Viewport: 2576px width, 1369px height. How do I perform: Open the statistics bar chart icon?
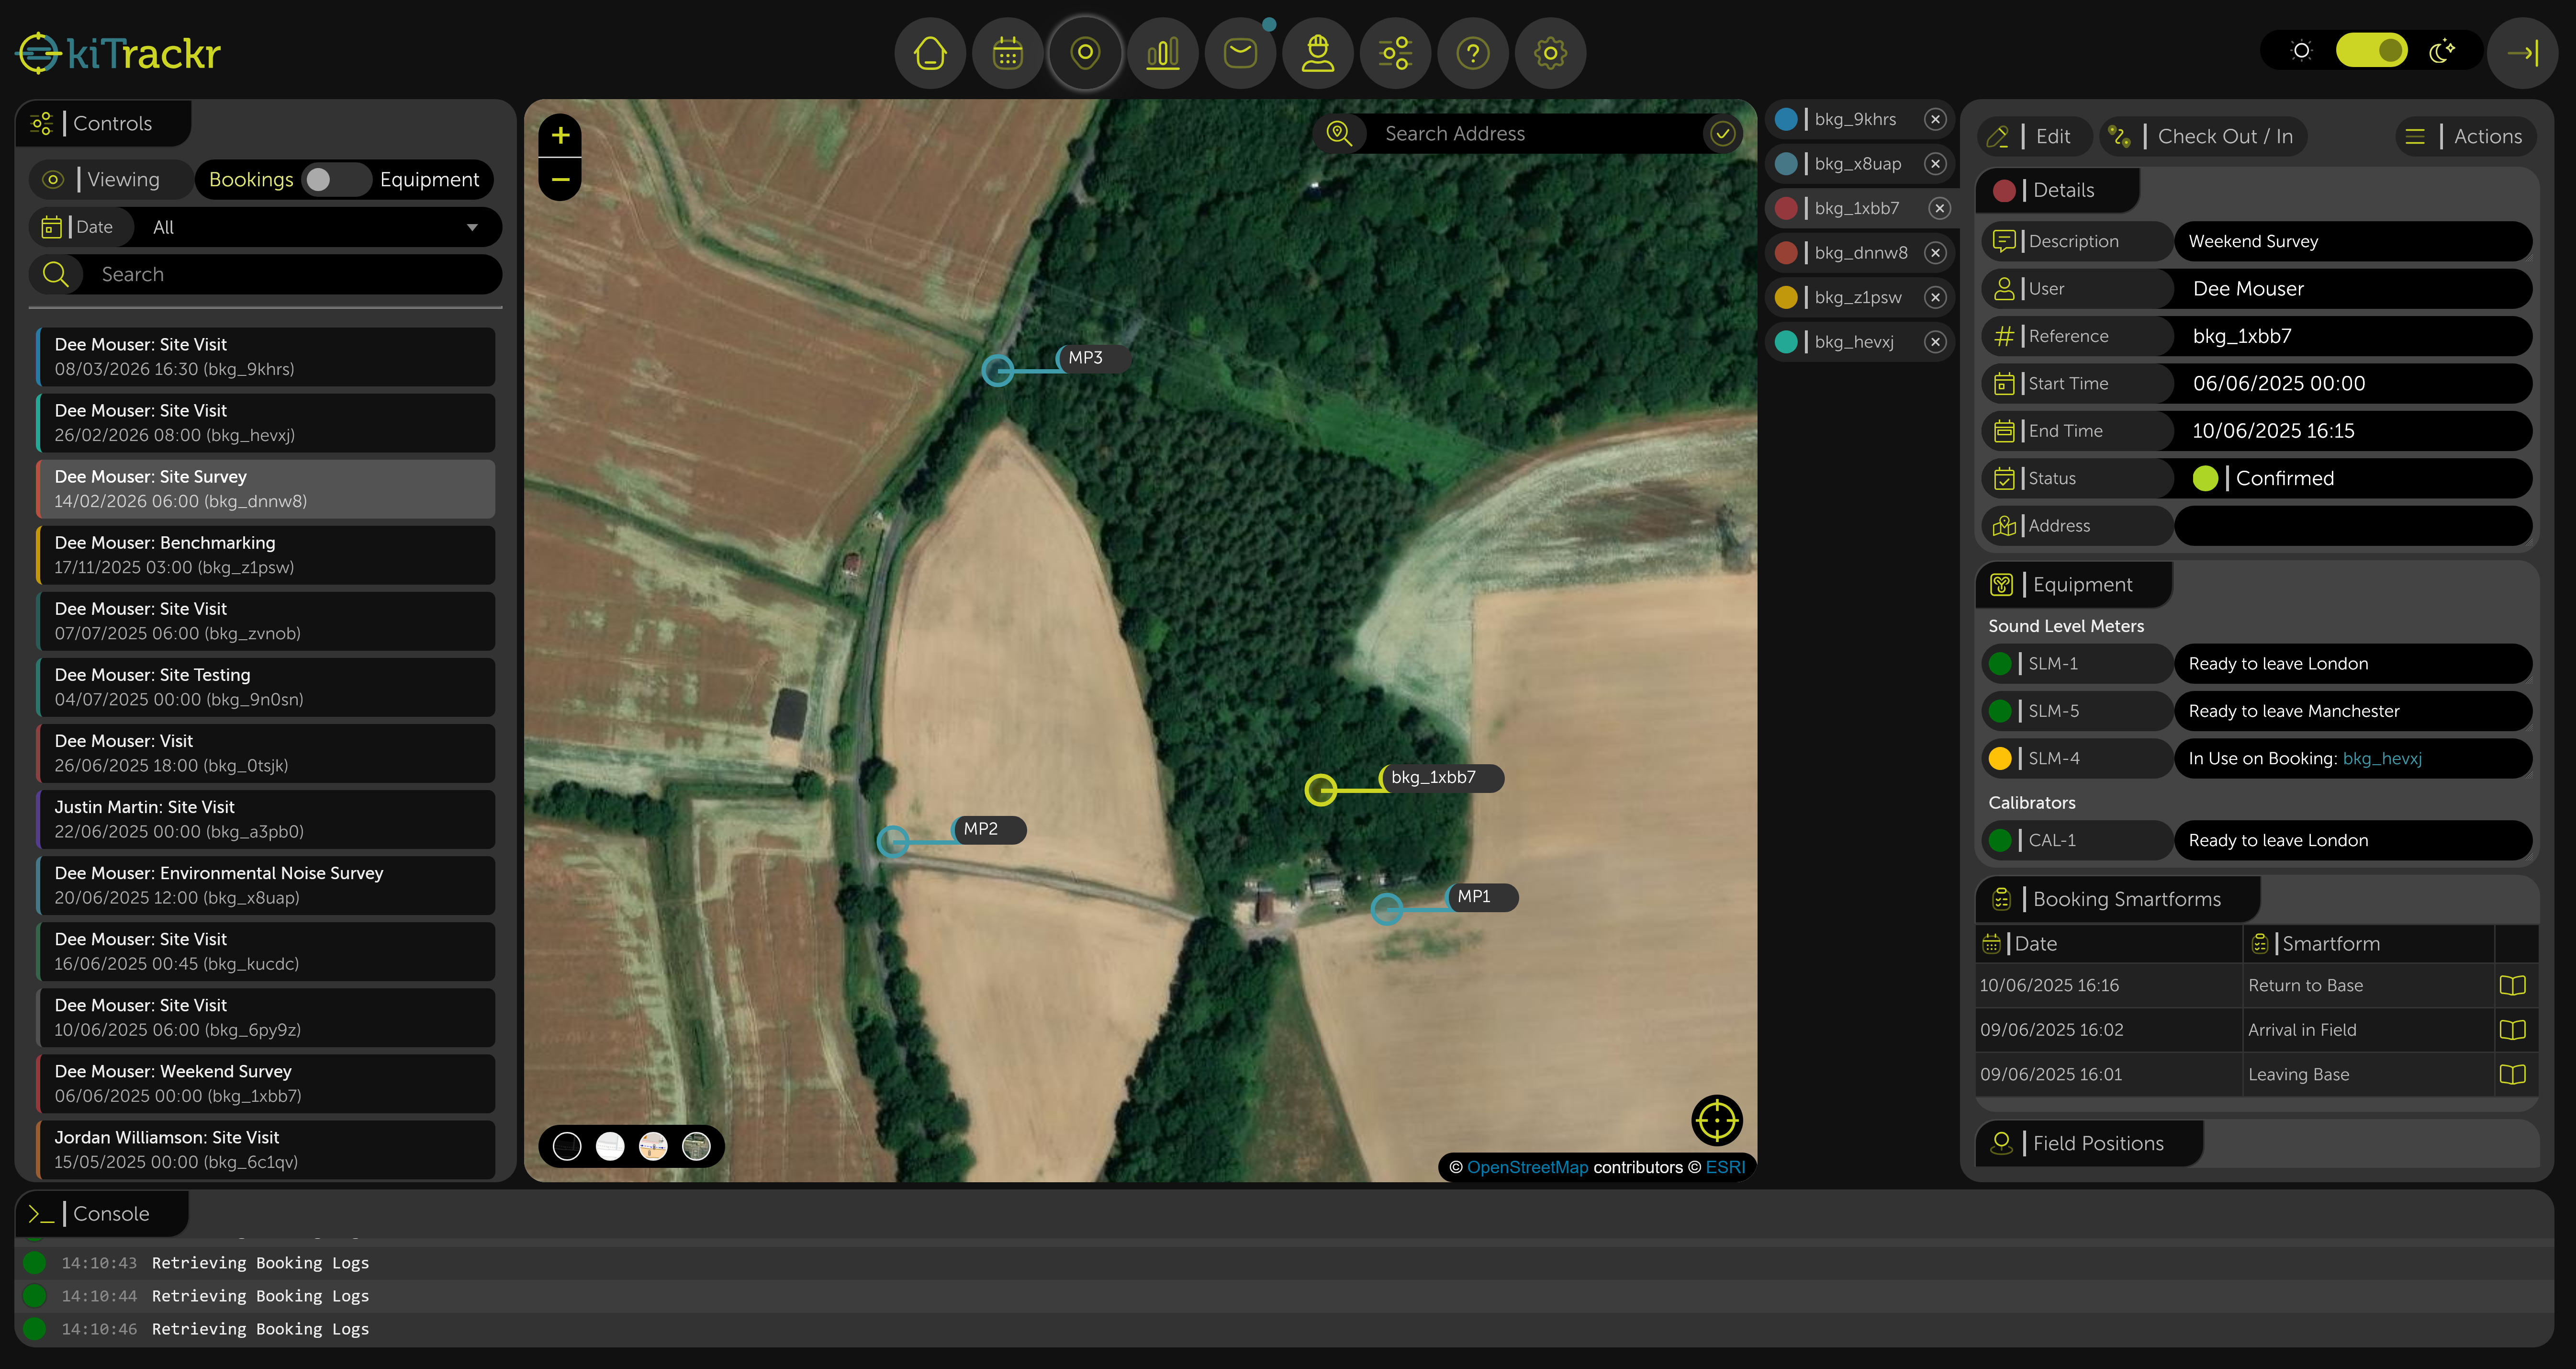(x=1162, y=53)
